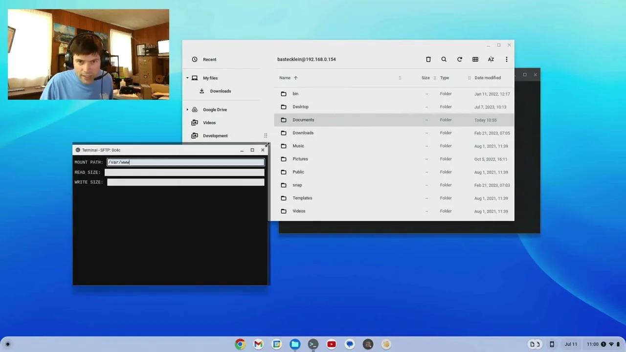Open the Documents folder

pos(303,120)
